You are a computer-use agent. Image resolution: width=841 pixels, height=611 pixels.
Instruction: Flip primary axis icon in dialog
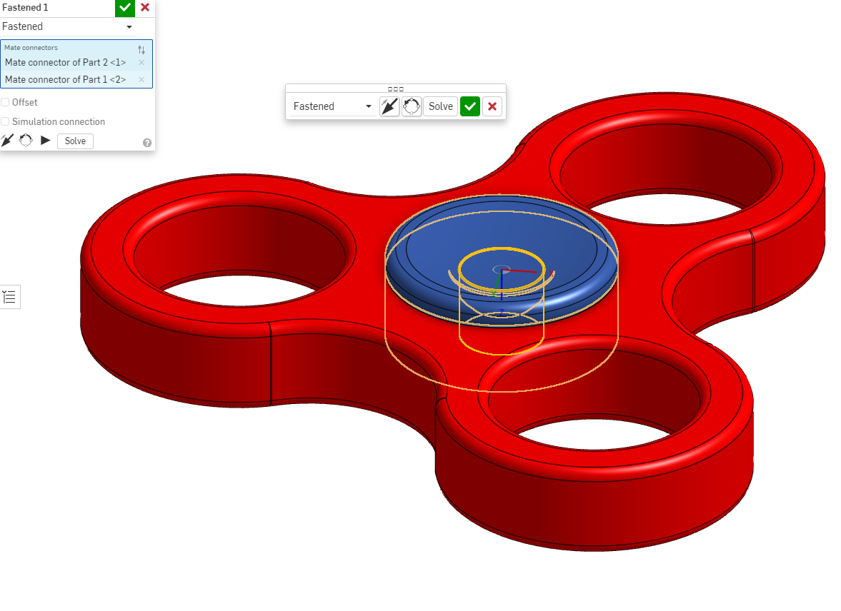point(7,141)
